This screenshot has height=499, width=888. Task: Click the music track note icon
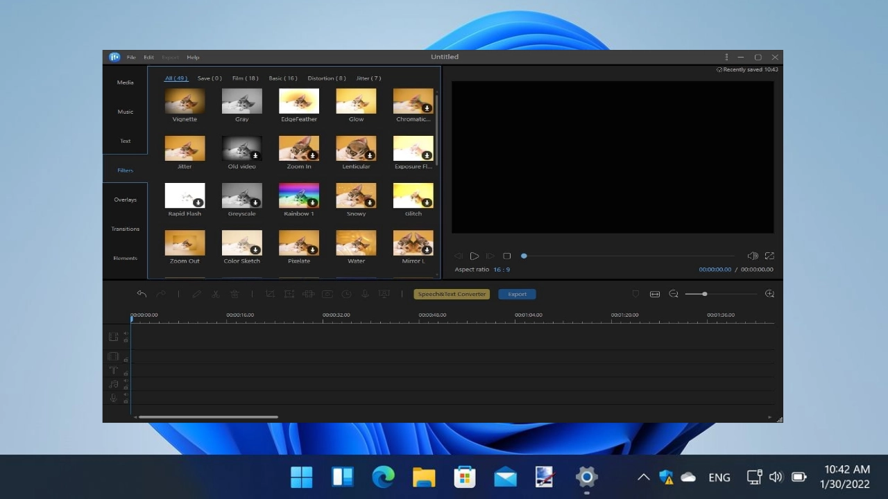pyautogui.click(x=113, y=384)
